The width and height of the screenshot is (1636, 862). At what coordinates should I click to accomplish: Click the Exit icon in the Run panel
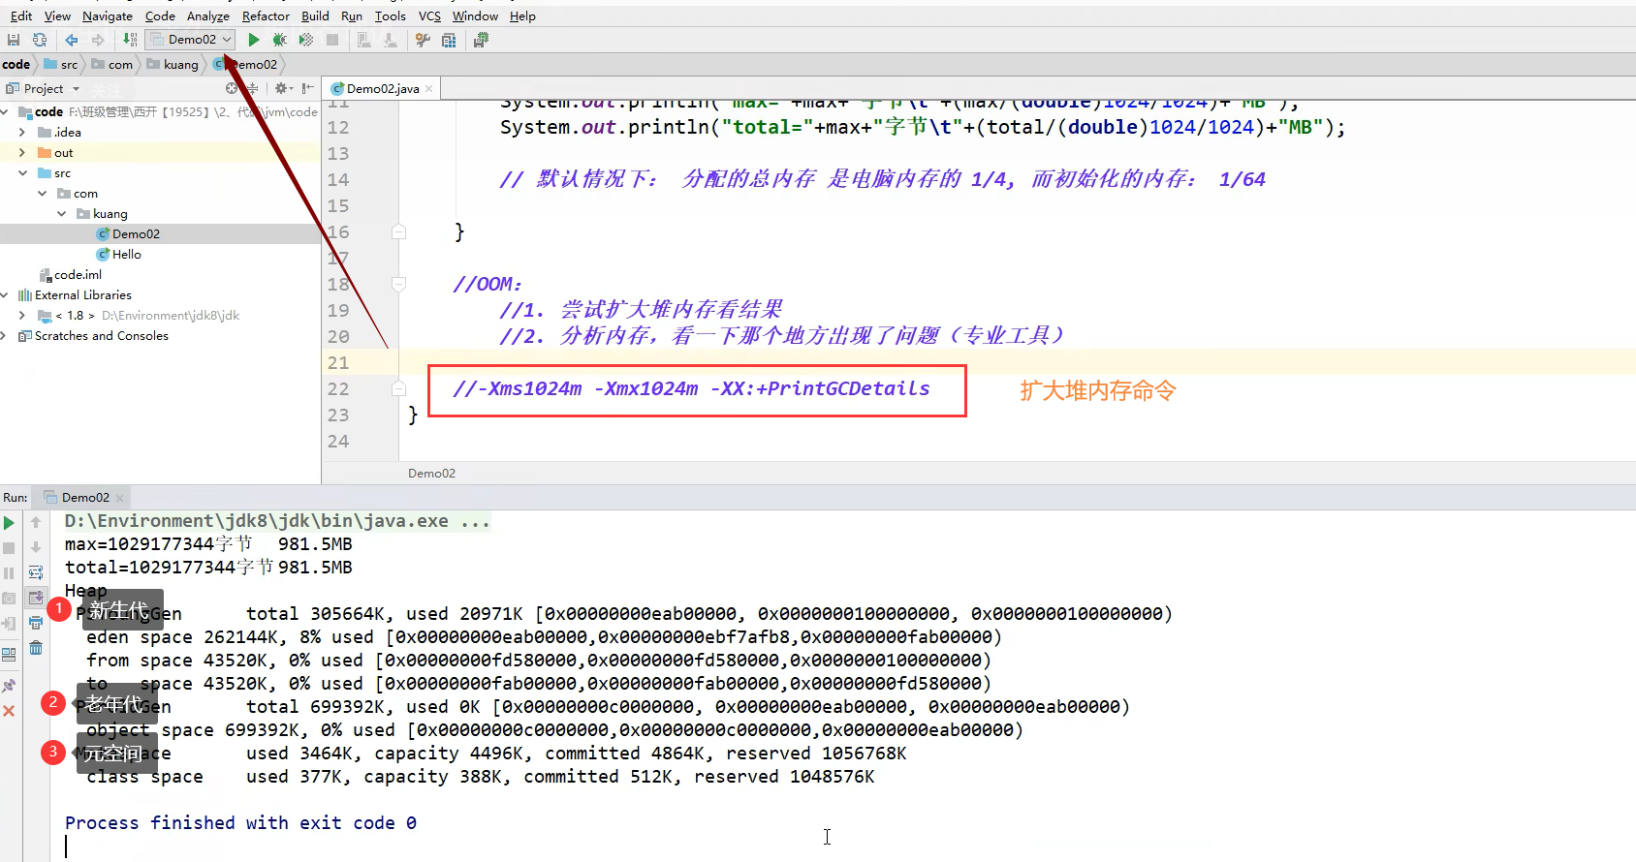pyautogui.click(x=9, y=624)
